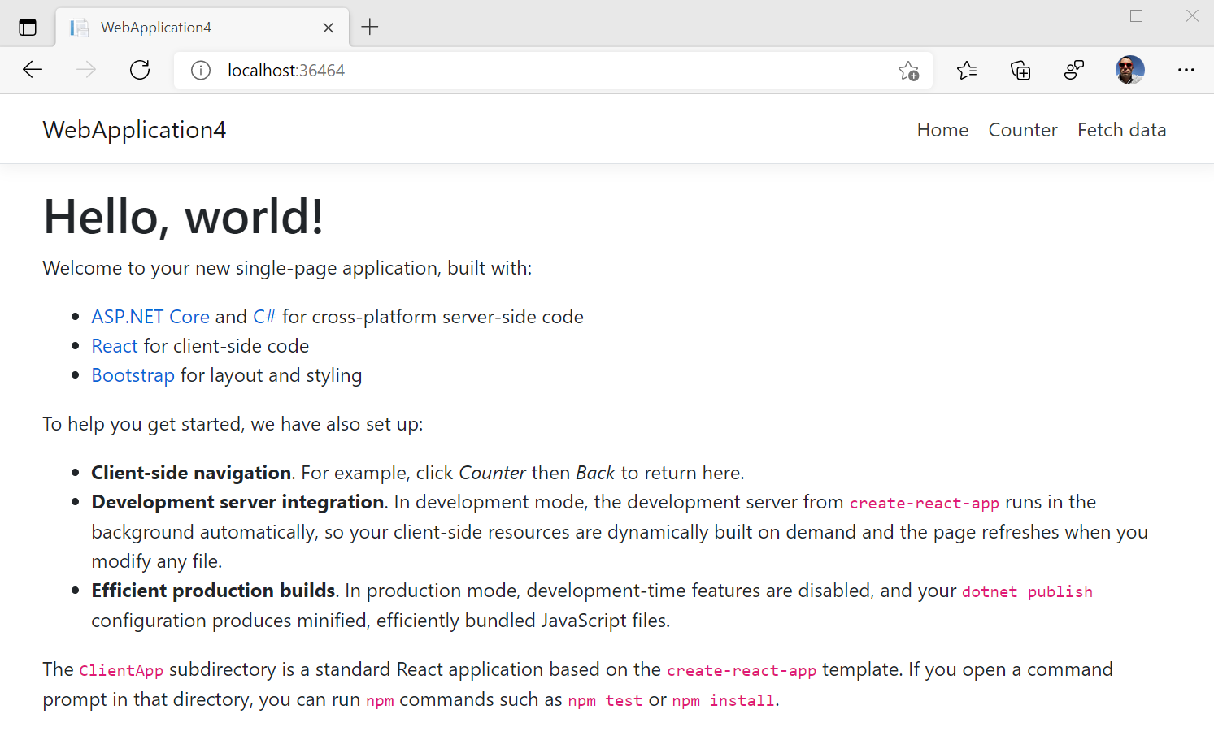Open the Collections panel
Image resolution: width=1214 pixels, height=740 pixels.
coord(1020,70)
